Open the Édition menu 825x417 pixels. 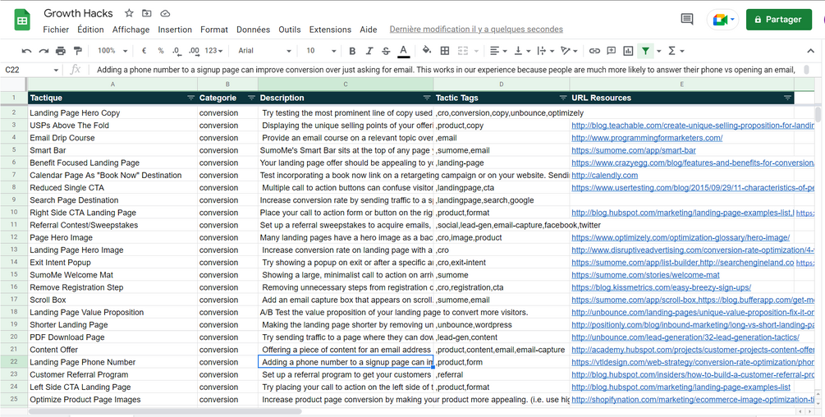tap(90, 30)
